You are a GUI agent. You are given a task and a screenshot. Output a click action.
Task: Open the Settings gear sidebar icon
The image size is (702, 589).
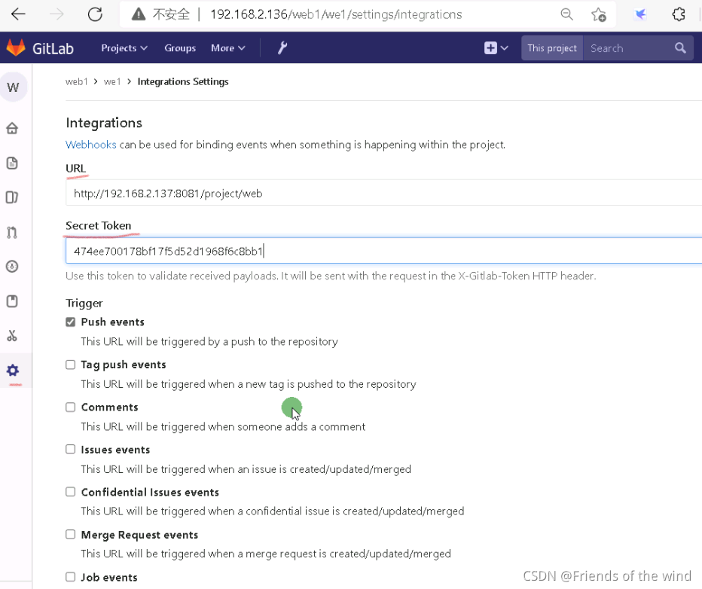click(13, 370)
